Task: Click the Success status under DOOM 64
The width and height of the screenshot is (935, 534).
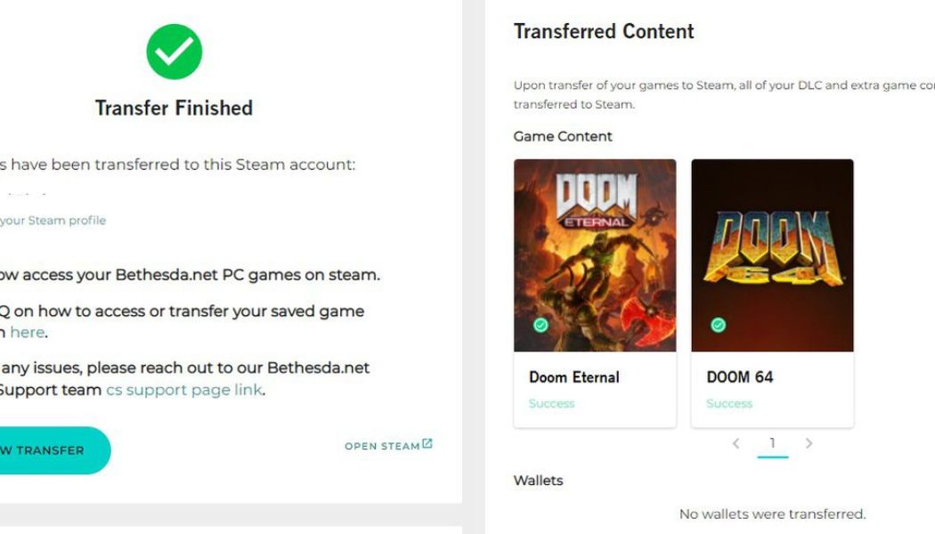Action: pos(730,403)
